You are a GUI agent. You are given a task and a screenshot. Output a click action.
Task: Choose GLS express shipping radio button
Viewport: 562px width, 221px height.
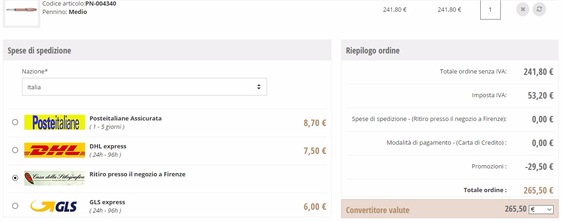pyautogui.click(x=15, y=206)
